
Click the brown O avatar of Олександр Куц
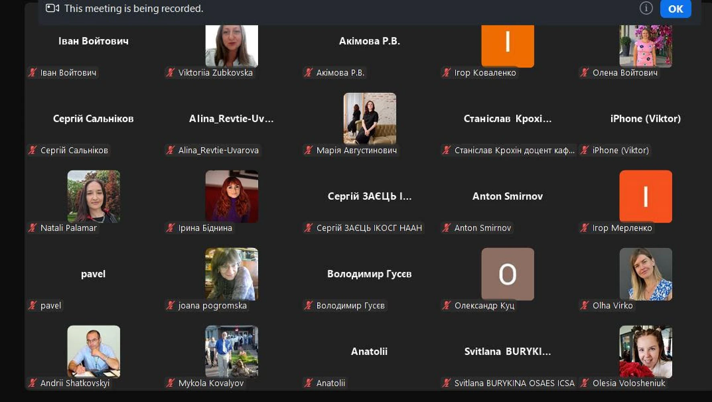(507, 274)
